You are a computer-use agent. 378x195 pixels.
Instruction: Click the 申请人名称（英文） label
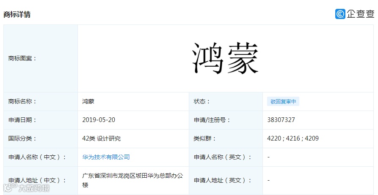coord(223,157)
